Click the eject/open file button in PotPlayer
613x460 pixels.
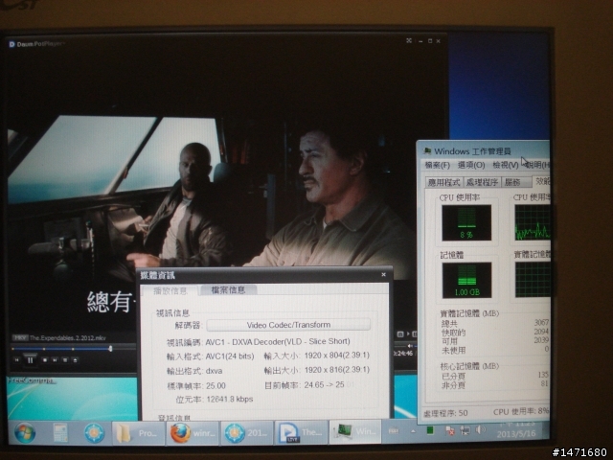coord(75,360)
